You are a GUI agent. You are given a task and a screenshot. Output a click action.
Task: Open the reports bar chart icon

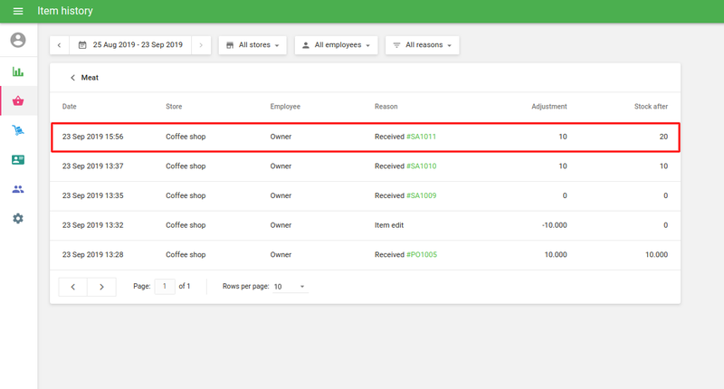[18, 71]
